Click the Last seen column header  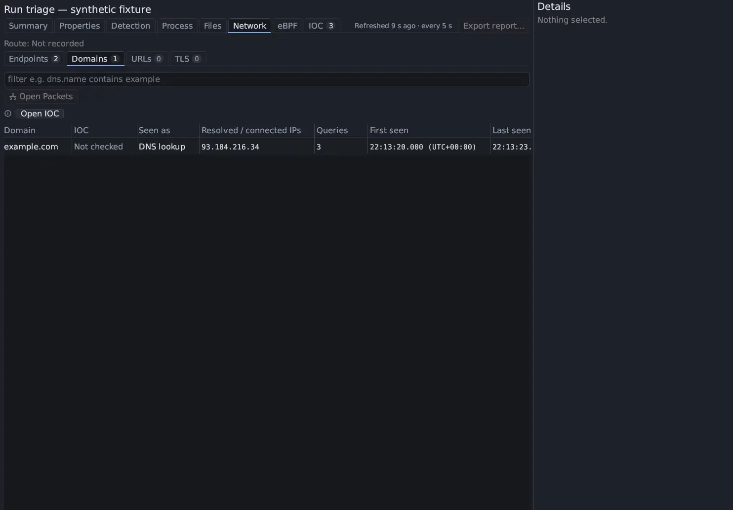tap(511, 130)
